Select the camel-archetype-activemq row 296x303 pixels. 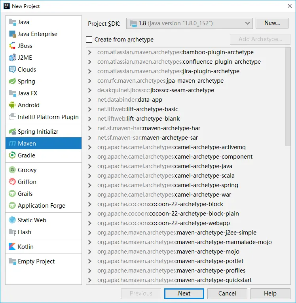pyautogui.click(x=186, y=147)
